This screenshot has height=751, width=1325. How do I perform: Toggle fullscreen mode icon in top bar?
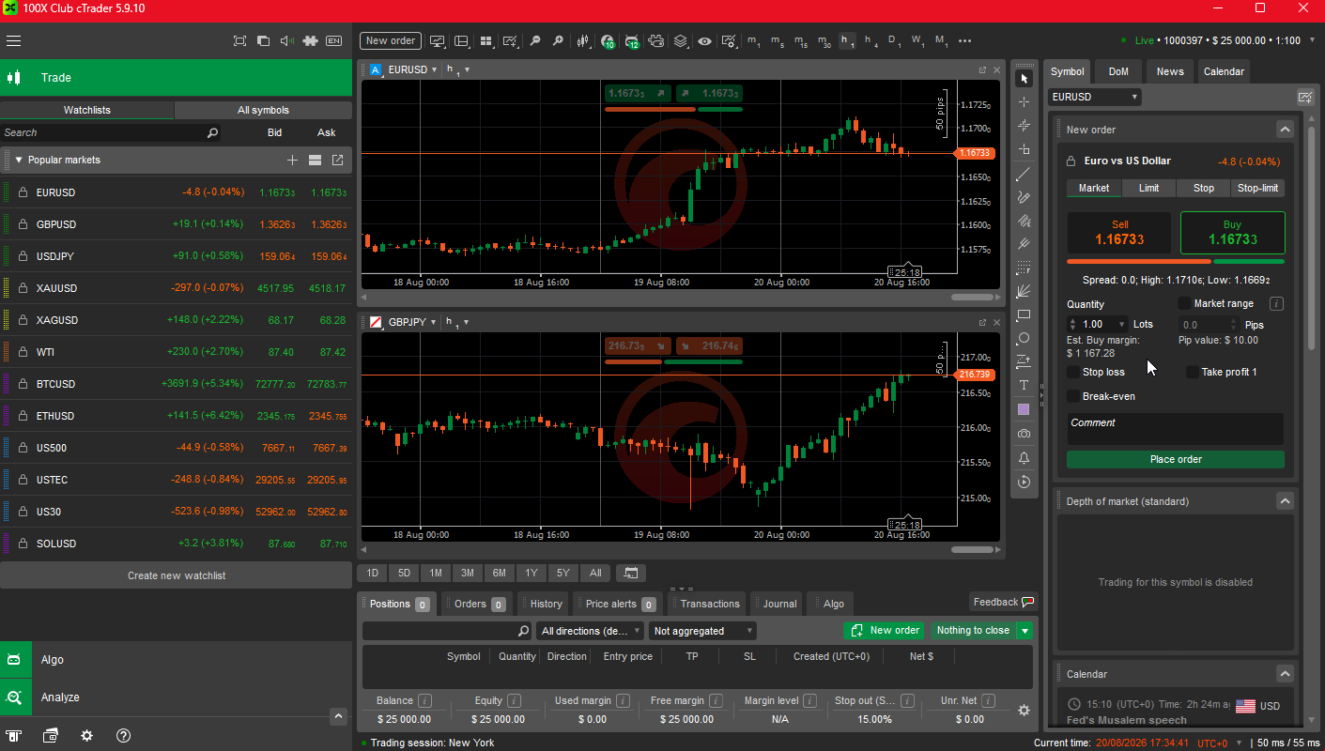tap(239, 41)
